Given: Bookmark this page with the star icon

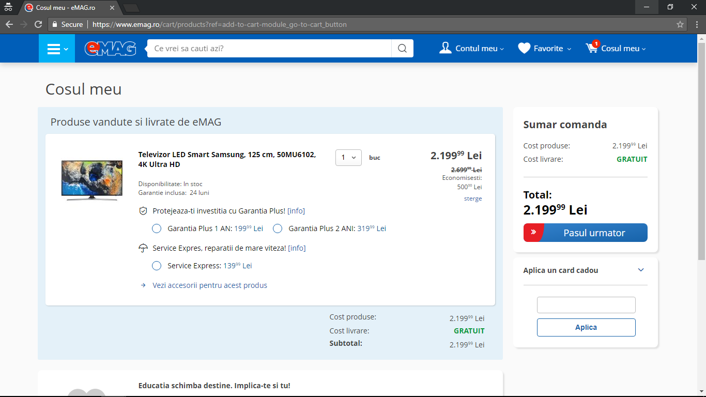Looking at the screenshot, I should 680,24.
